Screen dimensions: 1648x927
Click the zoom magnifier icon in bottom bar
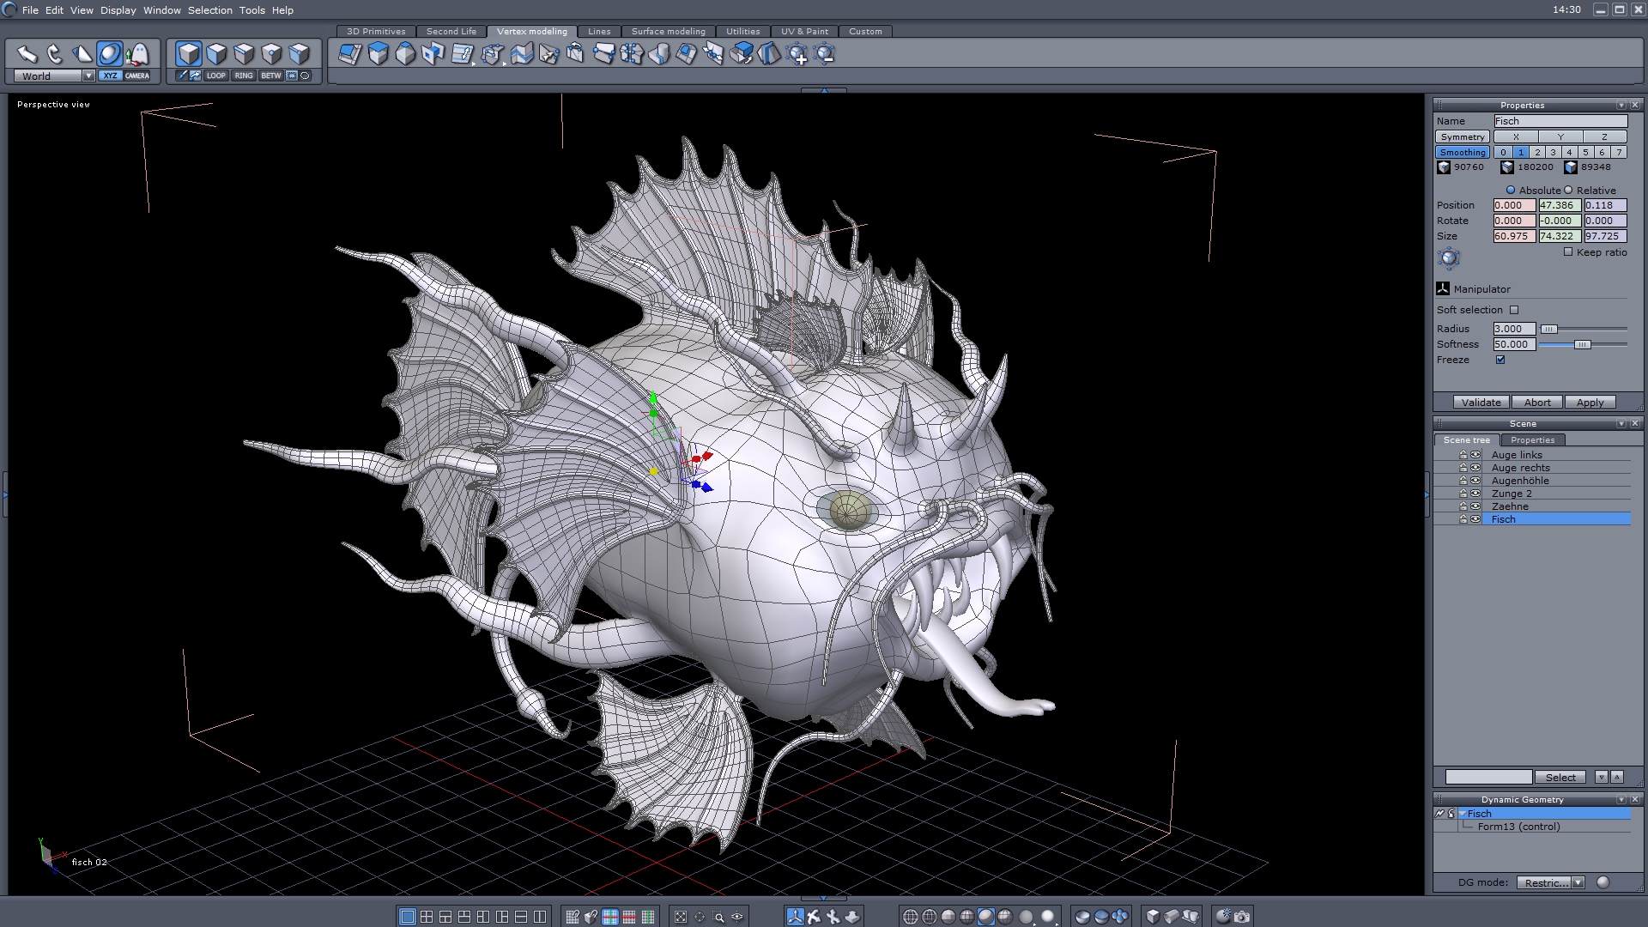[719, 917]
